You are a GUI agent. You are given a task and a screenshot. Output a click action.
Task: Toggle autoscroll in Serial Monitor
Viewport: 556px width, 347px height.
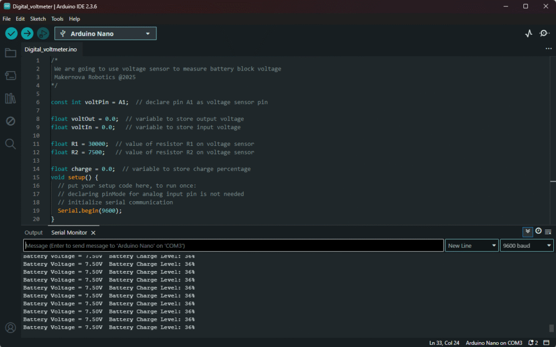click(x=527, y=232)
